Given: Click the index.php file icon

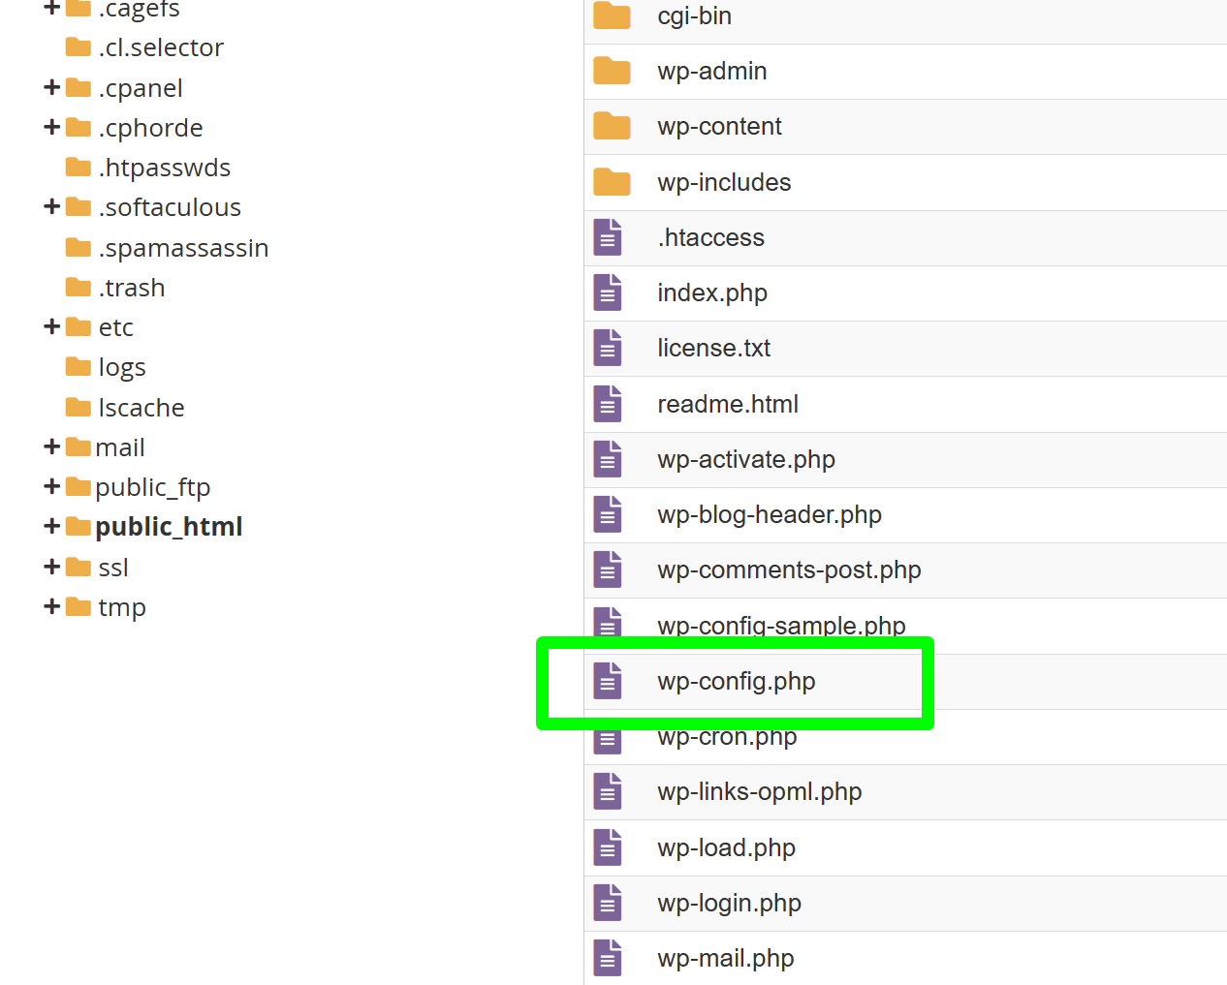Looking at the screenshot, I should point(608,292).
